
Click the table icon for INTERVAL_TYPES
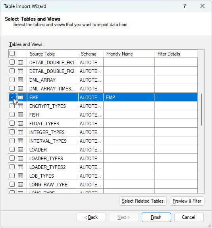tap(20, 141)
